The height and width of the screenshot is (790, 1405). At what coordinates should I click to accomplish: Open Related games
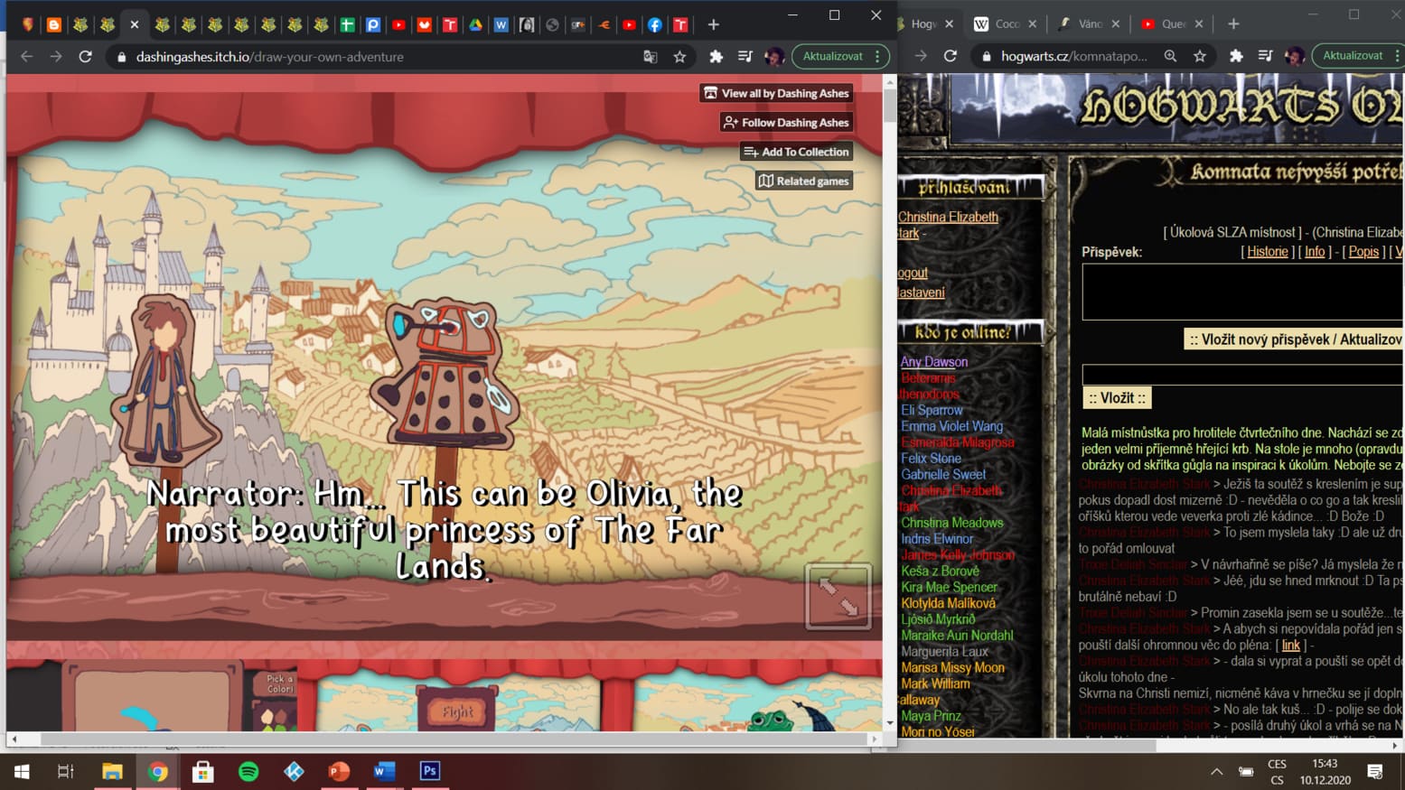click(x=804, y=181)
